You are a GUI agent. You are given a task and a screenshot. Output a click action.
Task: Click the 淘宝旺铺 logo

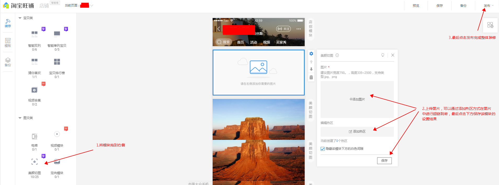pyautogui.click(x=18, y=5)
